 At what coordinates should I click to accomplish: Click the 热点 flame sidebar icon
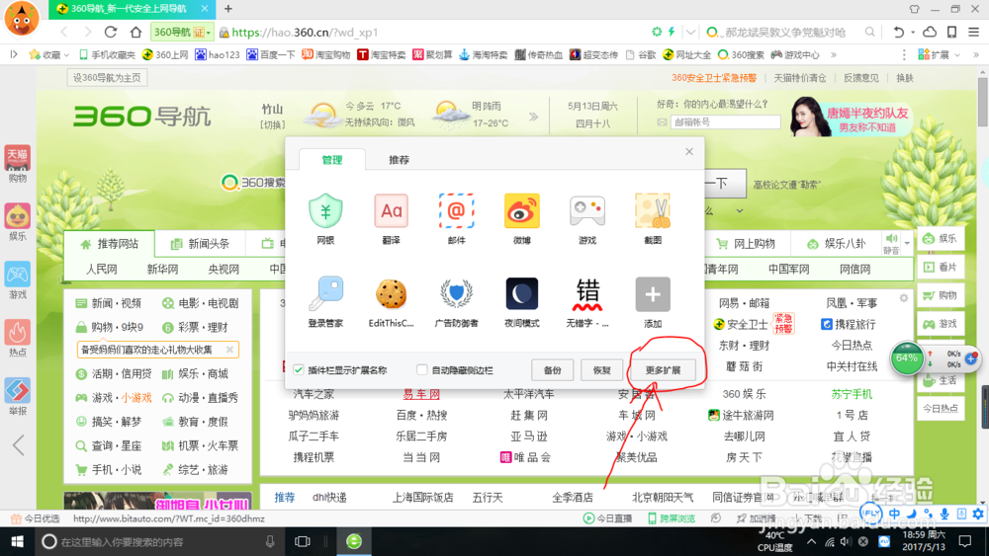[x=18, y=338]
